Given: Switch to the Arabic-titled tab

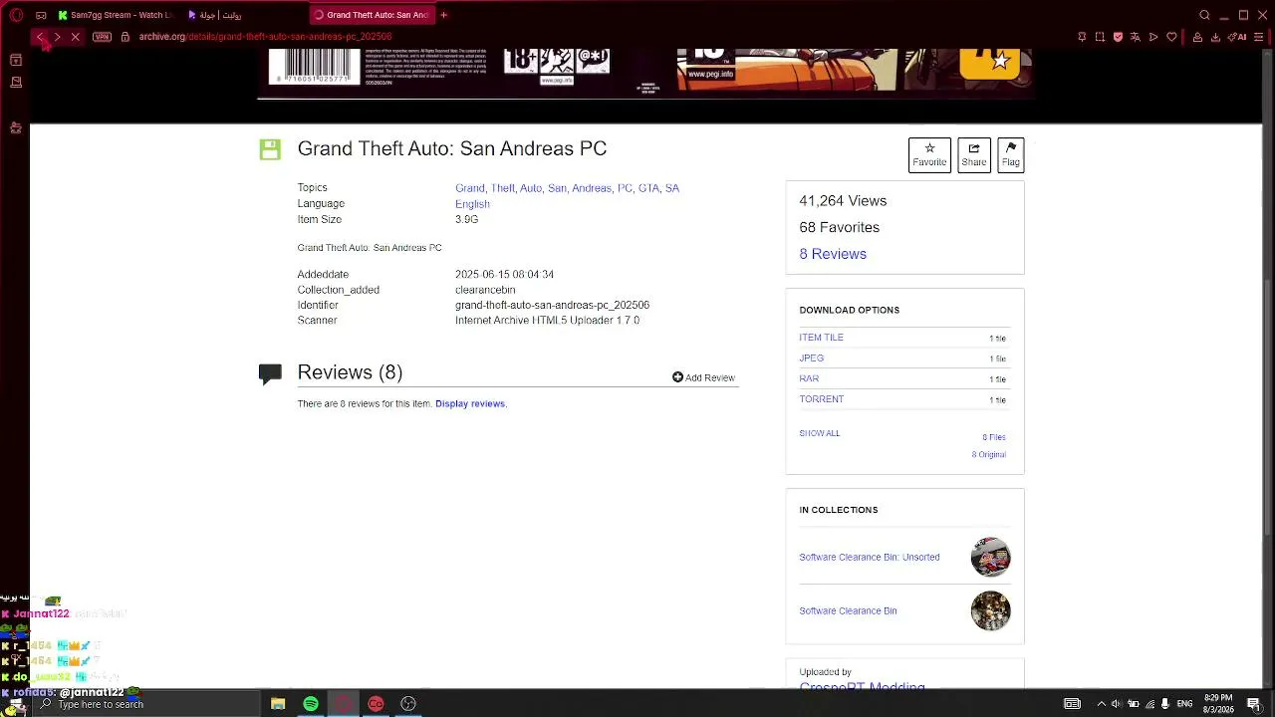Looking at the screenshot, I should point(215,15).
